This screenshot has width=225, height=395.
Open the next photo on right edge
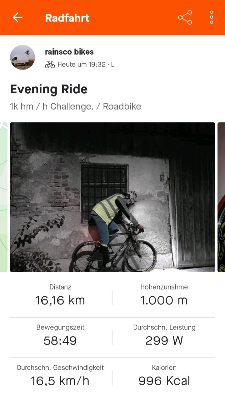pyautogui.click(x=221, y=197)
